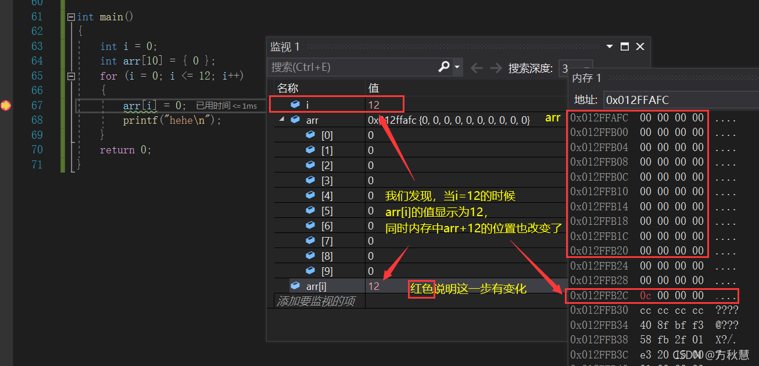This screenshot has height=366, width=759.
Task: Click the cube icon of variable arr
Action: (x=295, y=120)
